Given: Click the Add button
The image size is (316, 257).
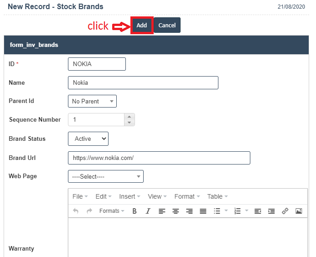Looking at the screenshot, I should (142, 26).
